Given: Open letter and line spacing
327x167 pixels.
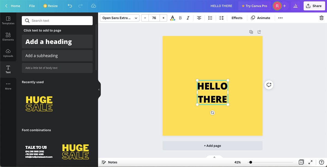Looking at the screenshot, I should click(221, 18).
